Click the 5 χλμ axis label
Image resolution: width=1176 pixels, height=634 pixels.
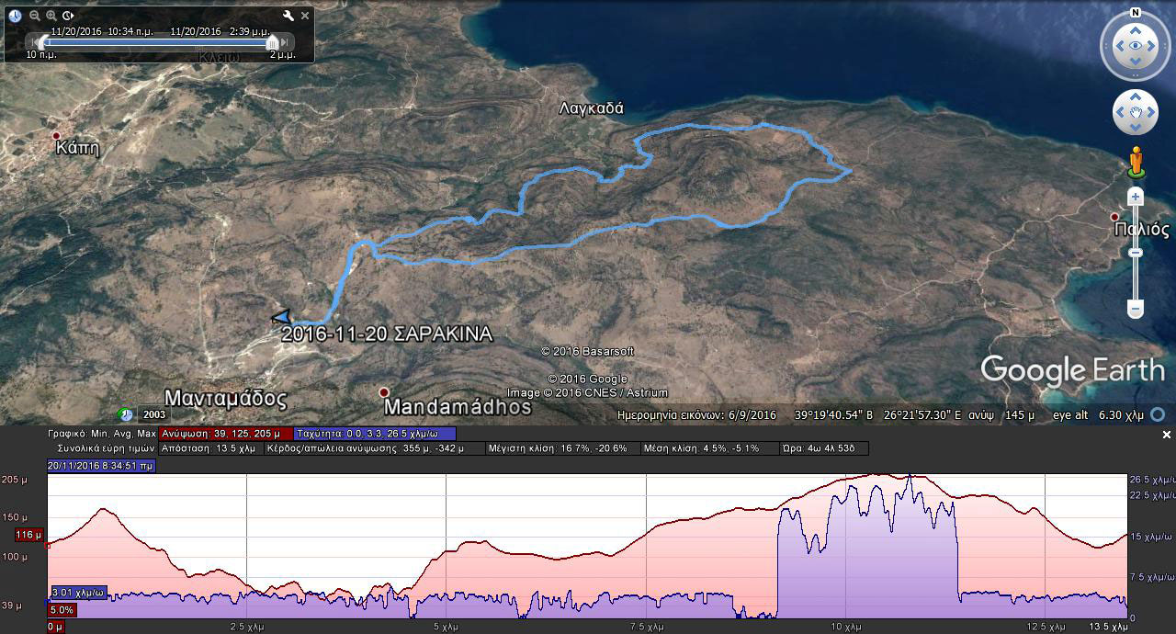(x=445, y=627)
